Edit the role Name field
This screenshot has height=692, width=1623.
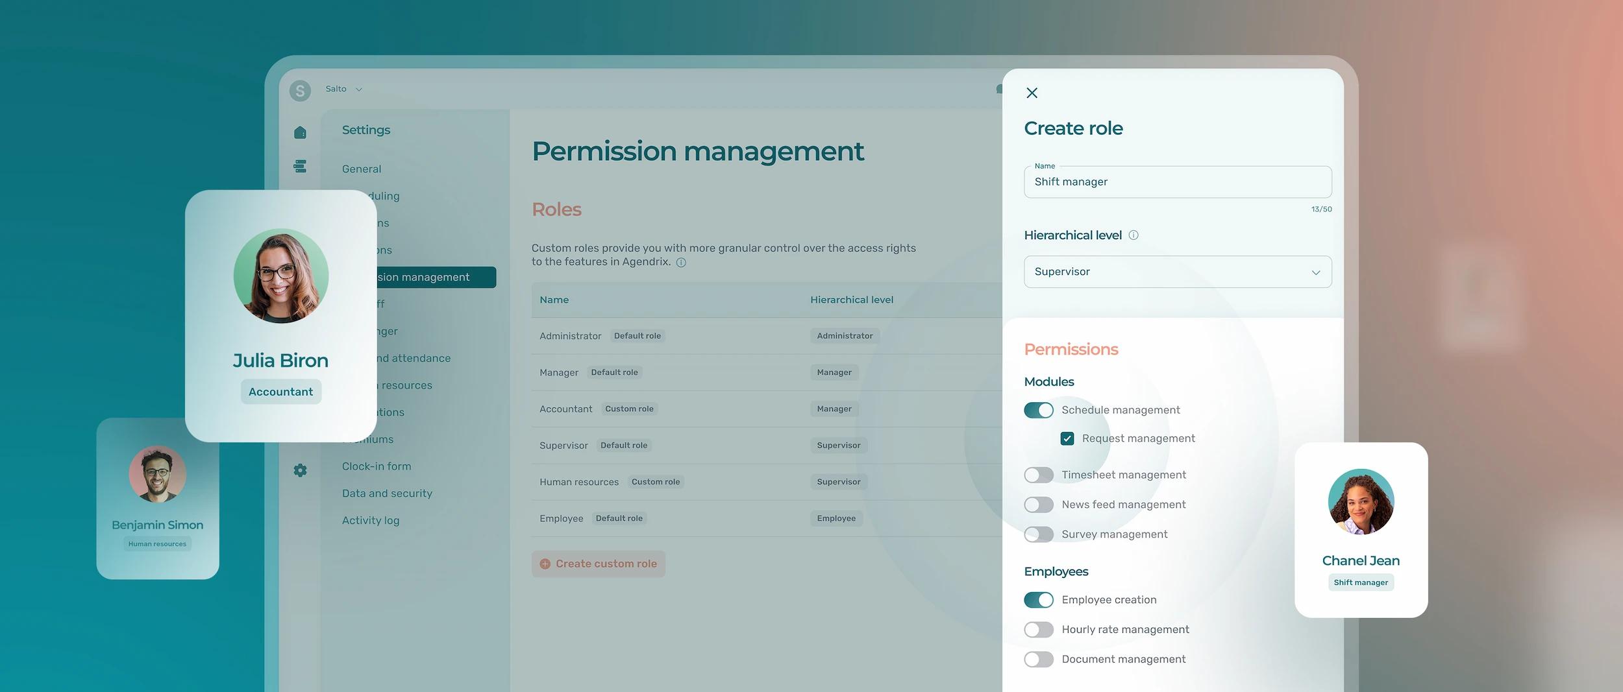coord(1178,182)
